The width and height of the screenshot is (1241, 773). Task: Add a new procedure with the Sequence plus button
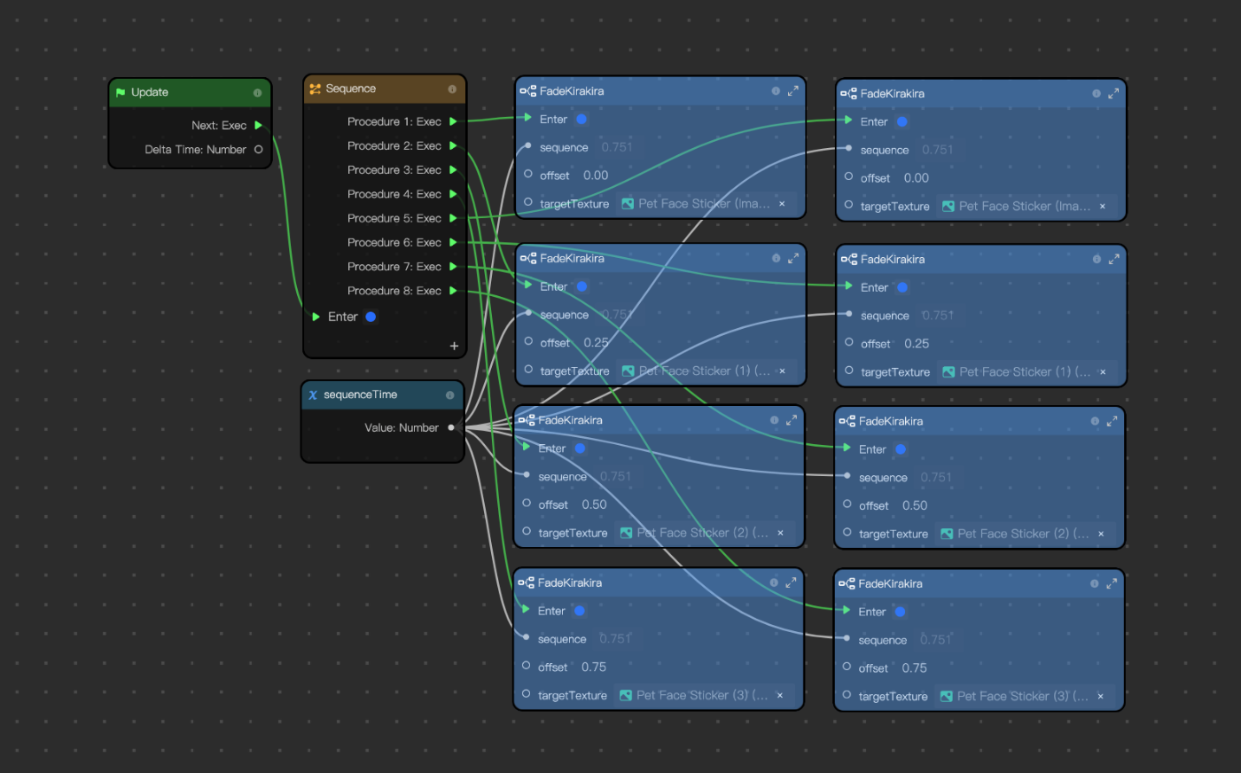click(x=454, y=347)
